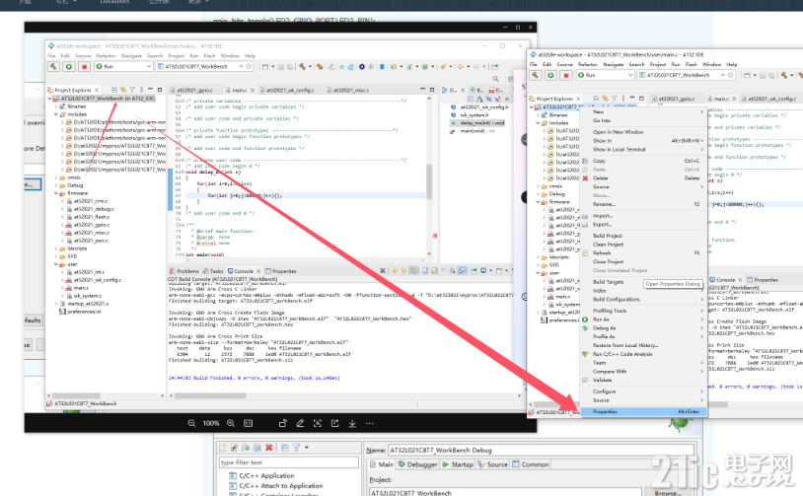Viewport: 803px width, 496px height.
Task: Download the image from the viewer toolbar
Action: 352,423
